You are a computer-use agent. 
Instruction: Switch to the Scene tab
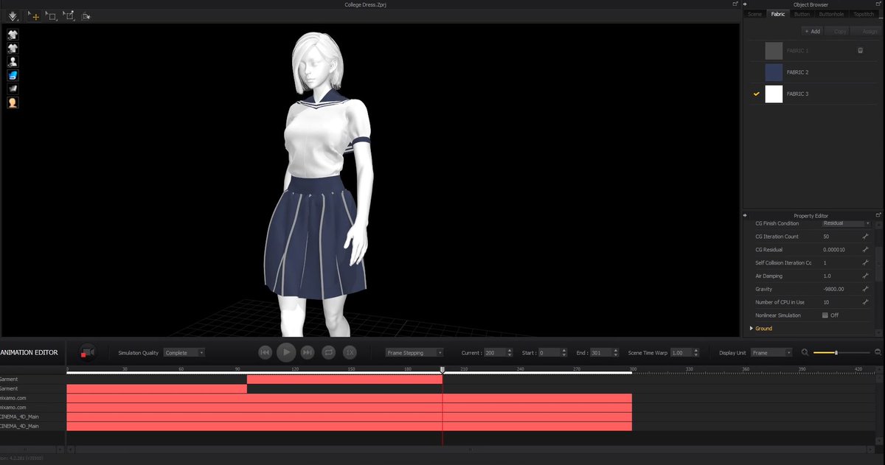coord(754,13)
